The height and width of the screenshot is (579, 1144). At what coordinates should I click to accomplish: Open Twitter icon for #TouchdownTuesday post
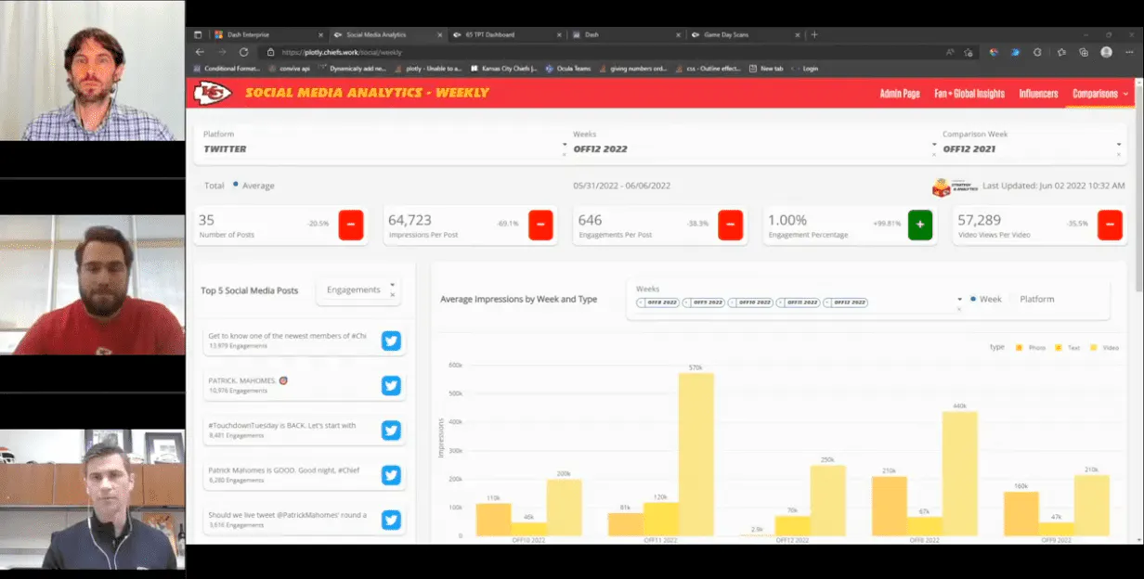pos(391,430)
